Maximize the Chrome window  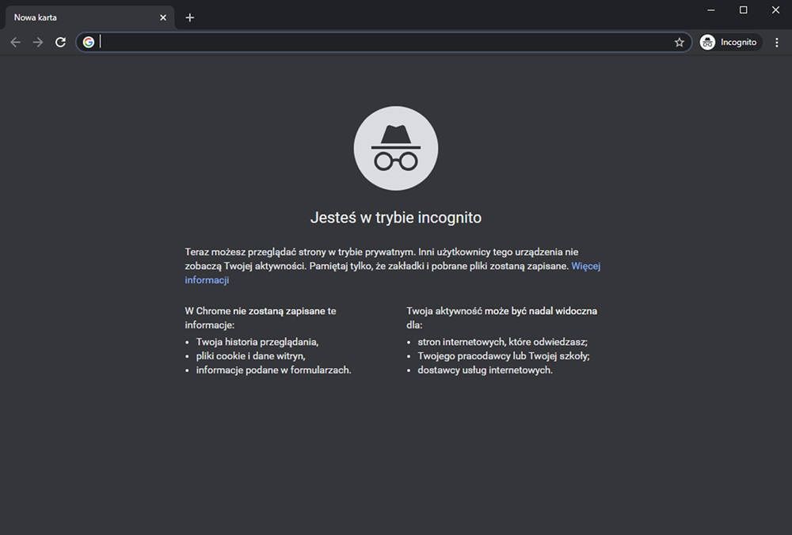tap(744, 10)
